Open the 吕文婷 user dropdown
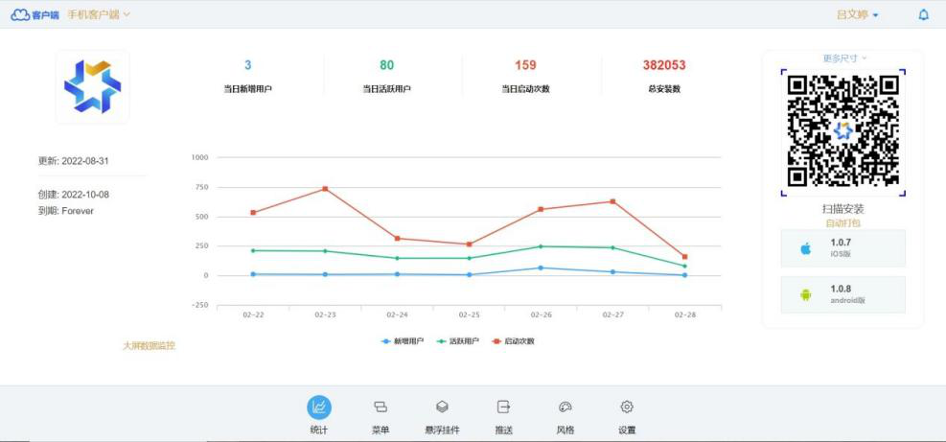The height and width of the screenshot is (442, 946). tap(858, 14)
